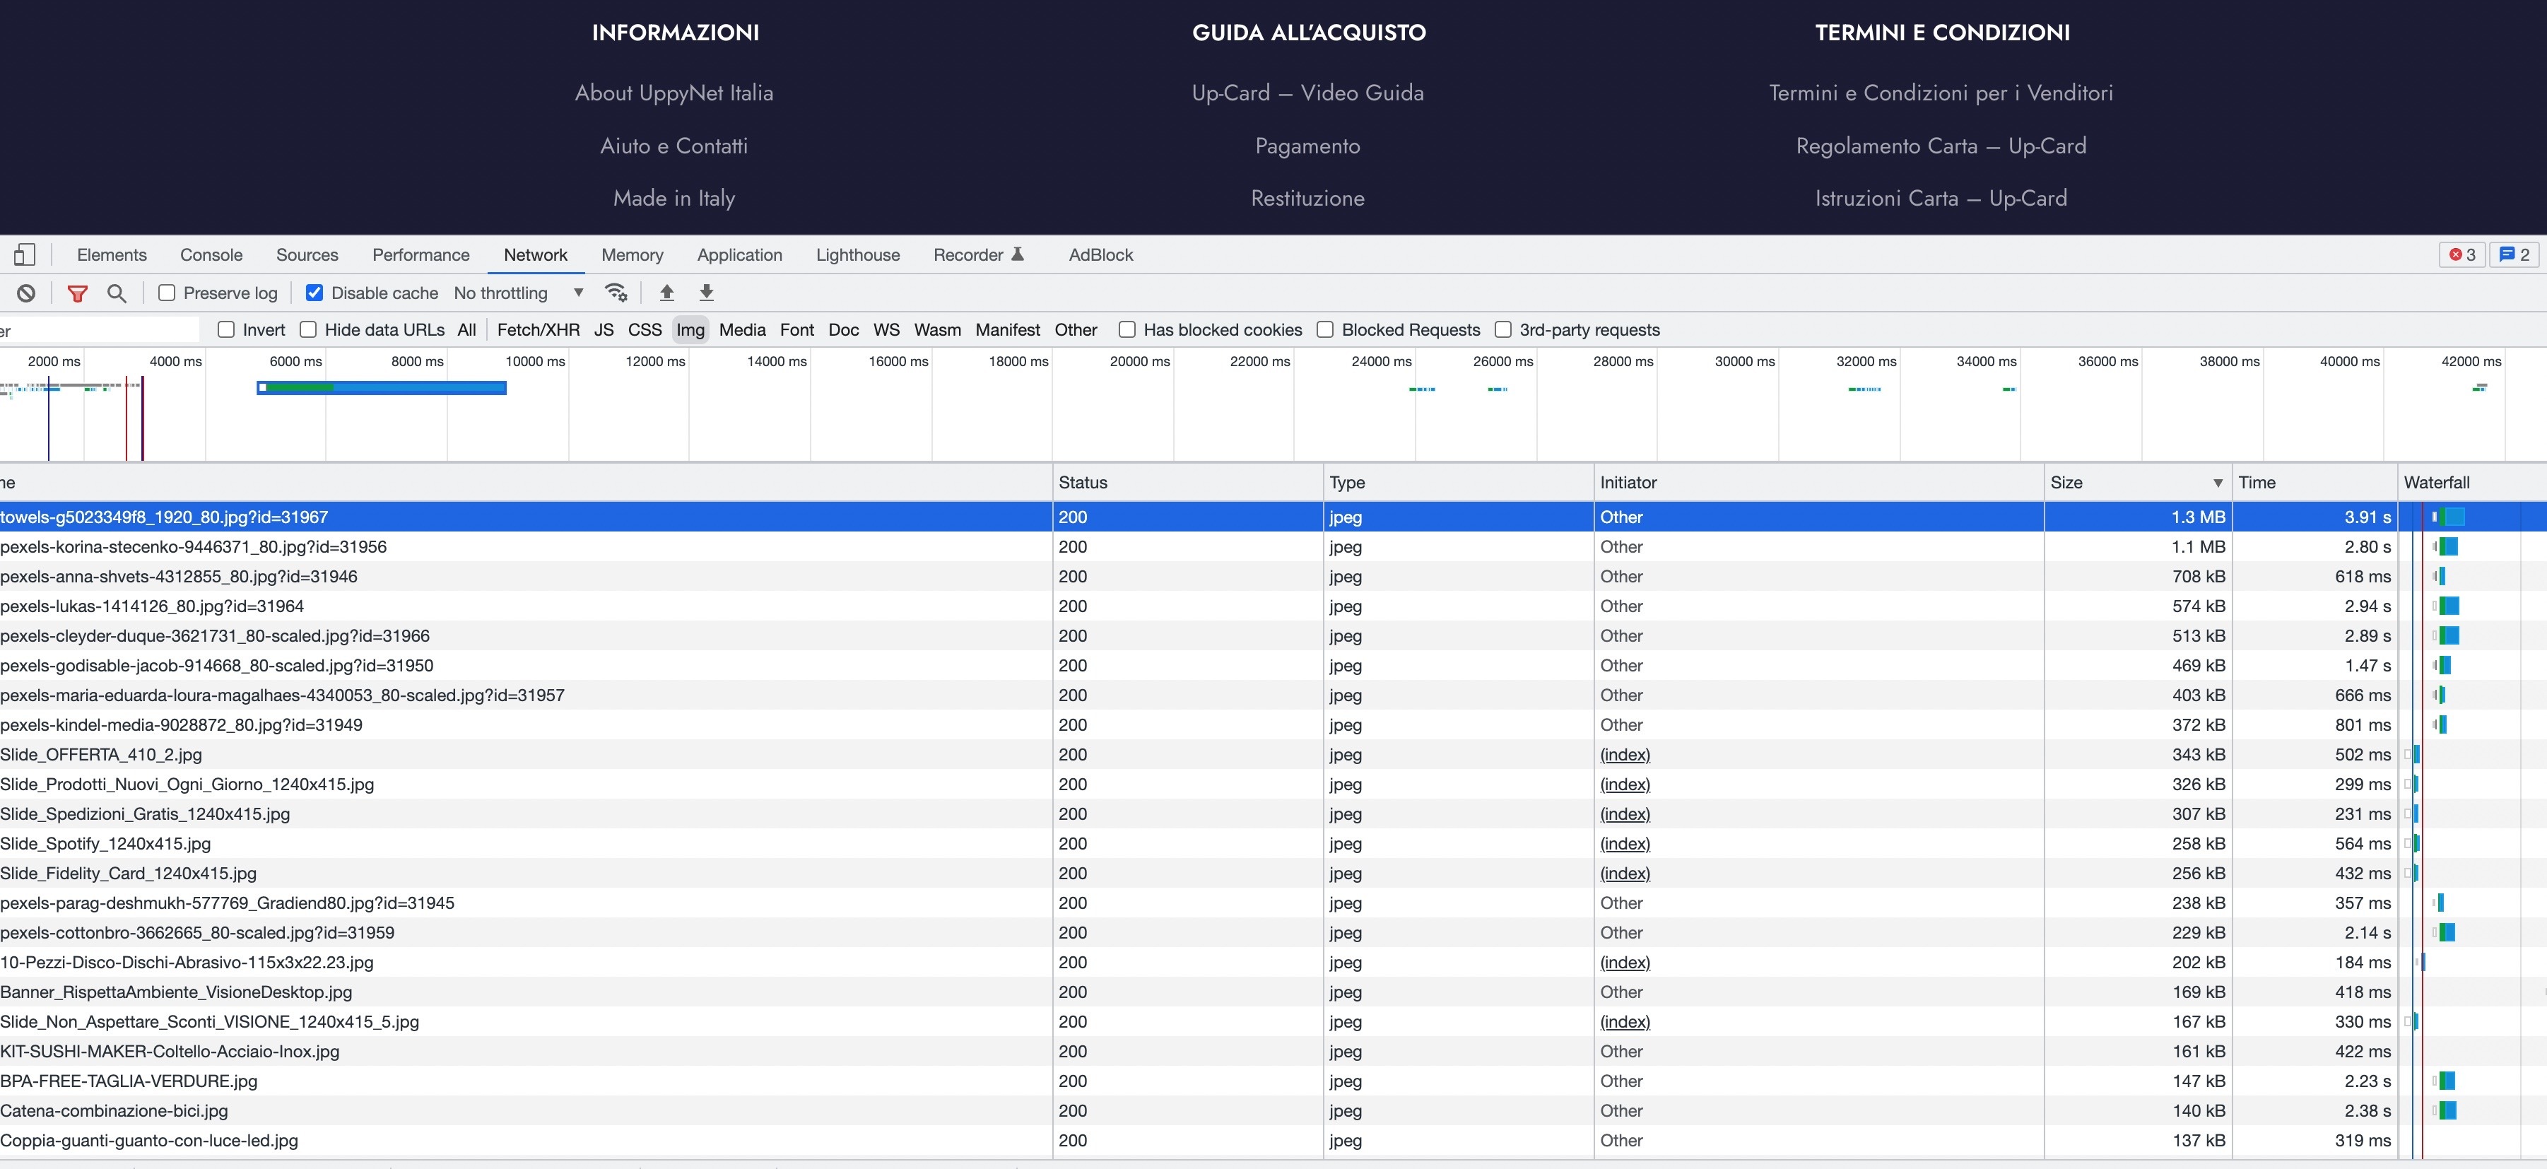Switch to the Console tab
2547x1169 pixels.
click(x=211, y=255)
